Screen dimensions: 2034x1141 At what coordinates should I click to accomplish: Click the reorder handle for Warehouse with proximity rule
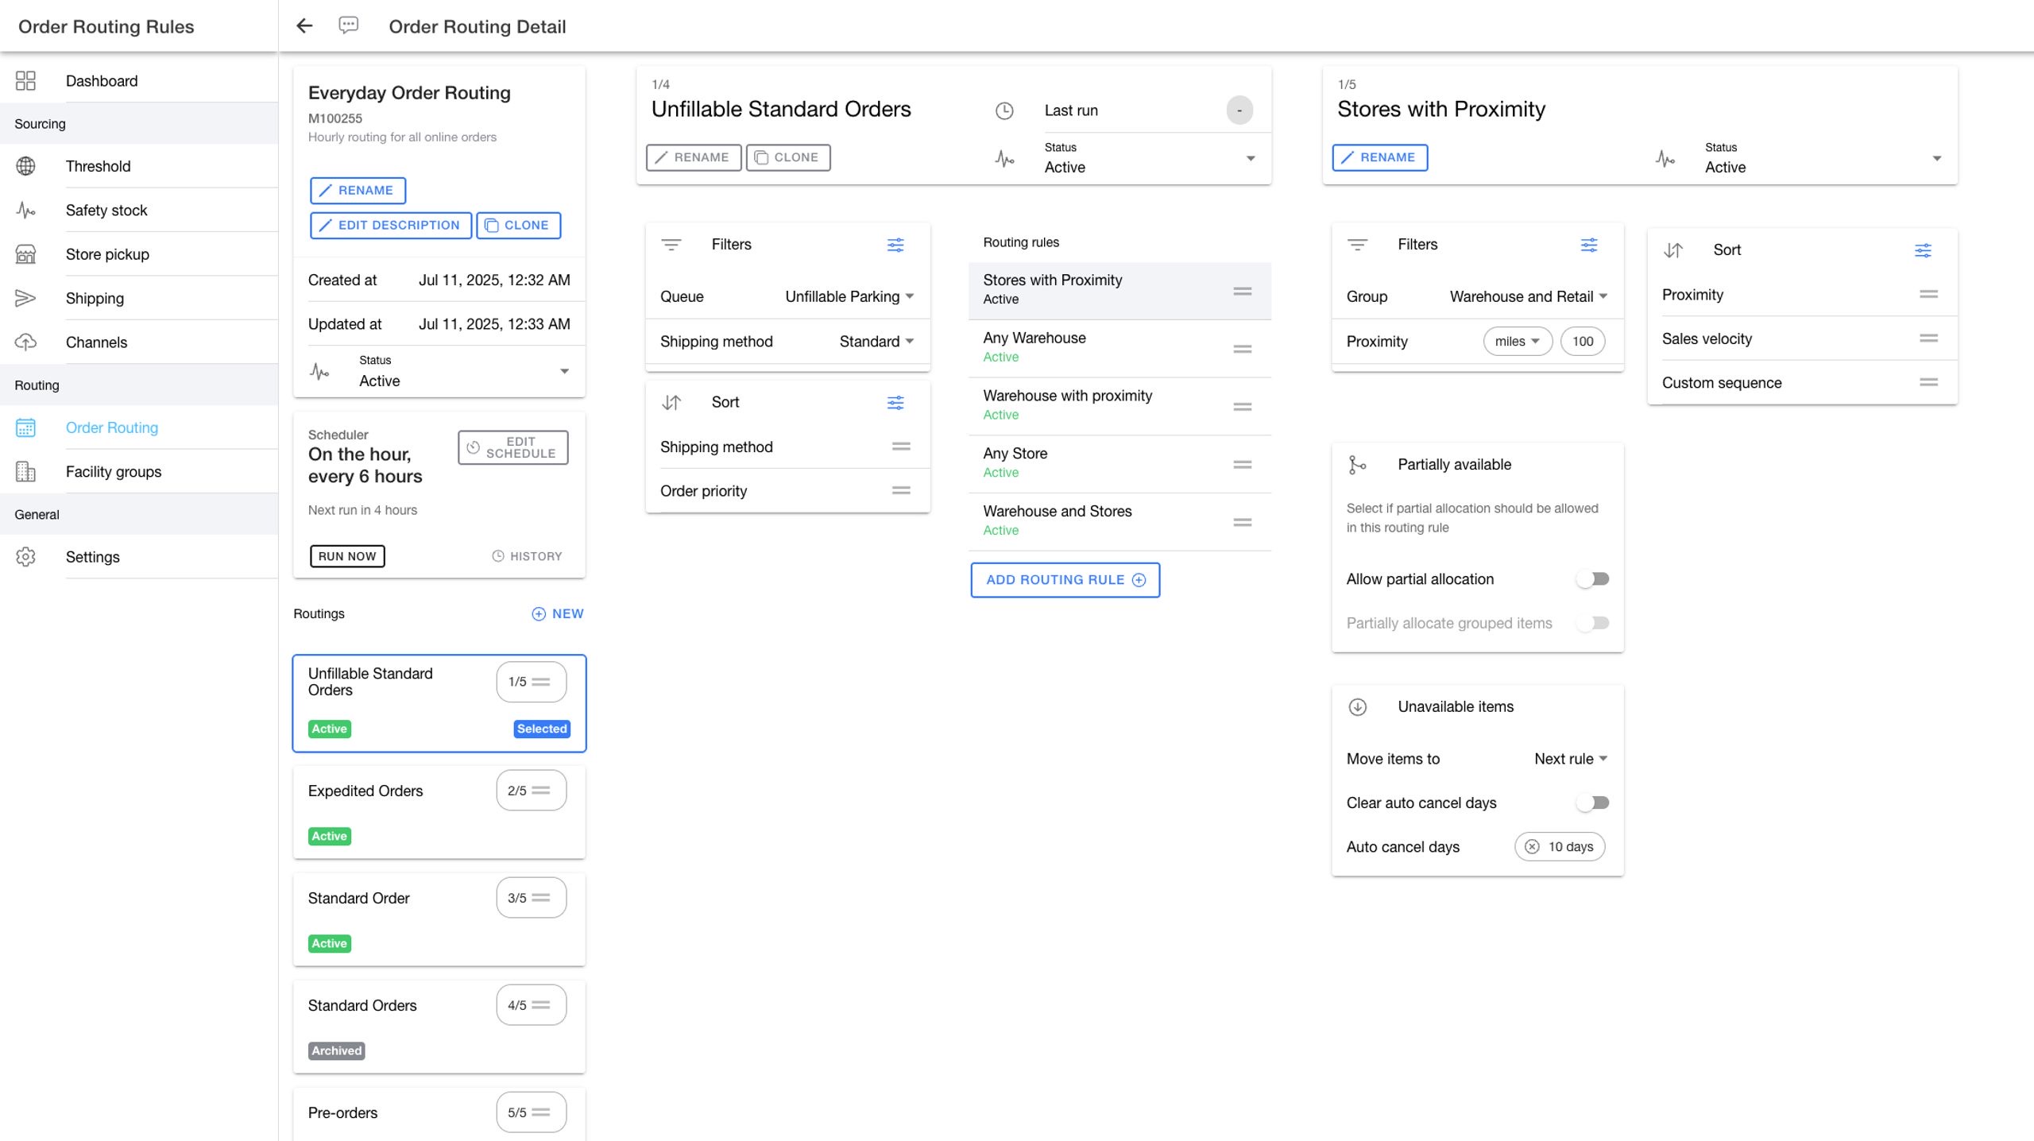(1243, 407)
